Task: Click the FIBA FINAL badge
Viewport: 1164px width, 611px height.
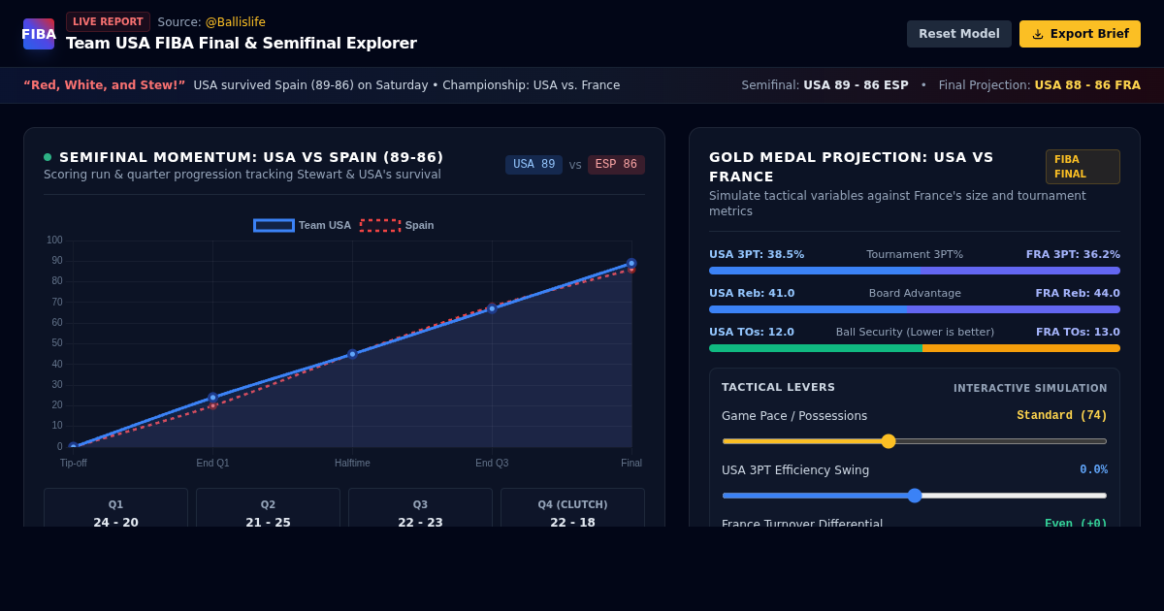Action: (1083, 167)
